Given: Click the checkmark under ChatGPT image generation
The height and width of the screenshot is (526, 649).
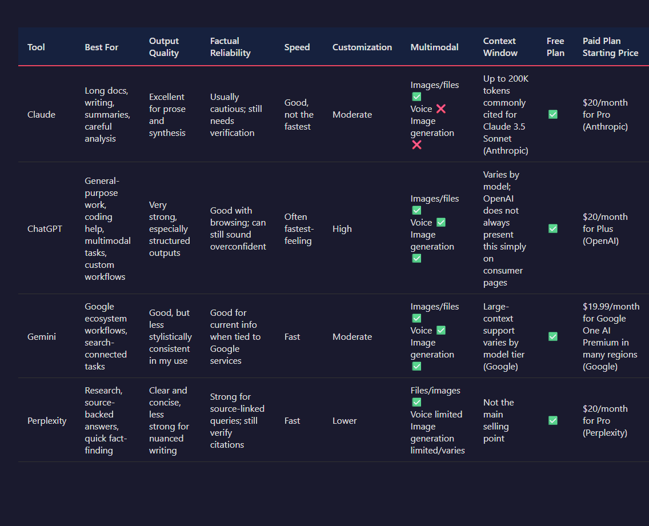Looking at the screenshot, I should tap(416, 258).
